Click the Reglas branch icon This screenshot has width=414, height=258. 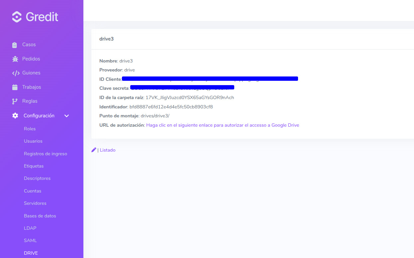pos(15,101)
